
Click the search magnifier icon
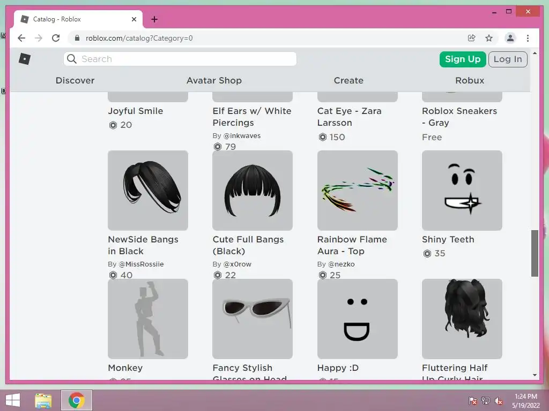pos(72,59)
